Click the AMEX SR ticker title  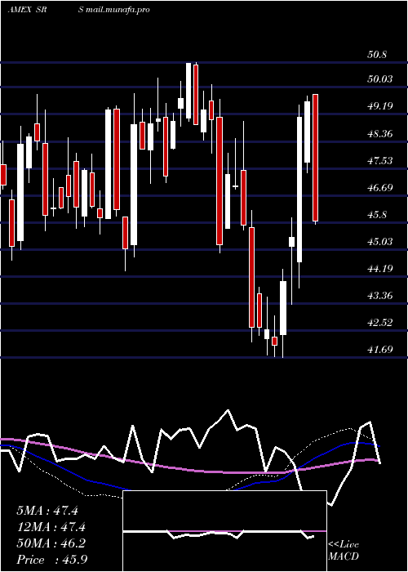(29, 10)
